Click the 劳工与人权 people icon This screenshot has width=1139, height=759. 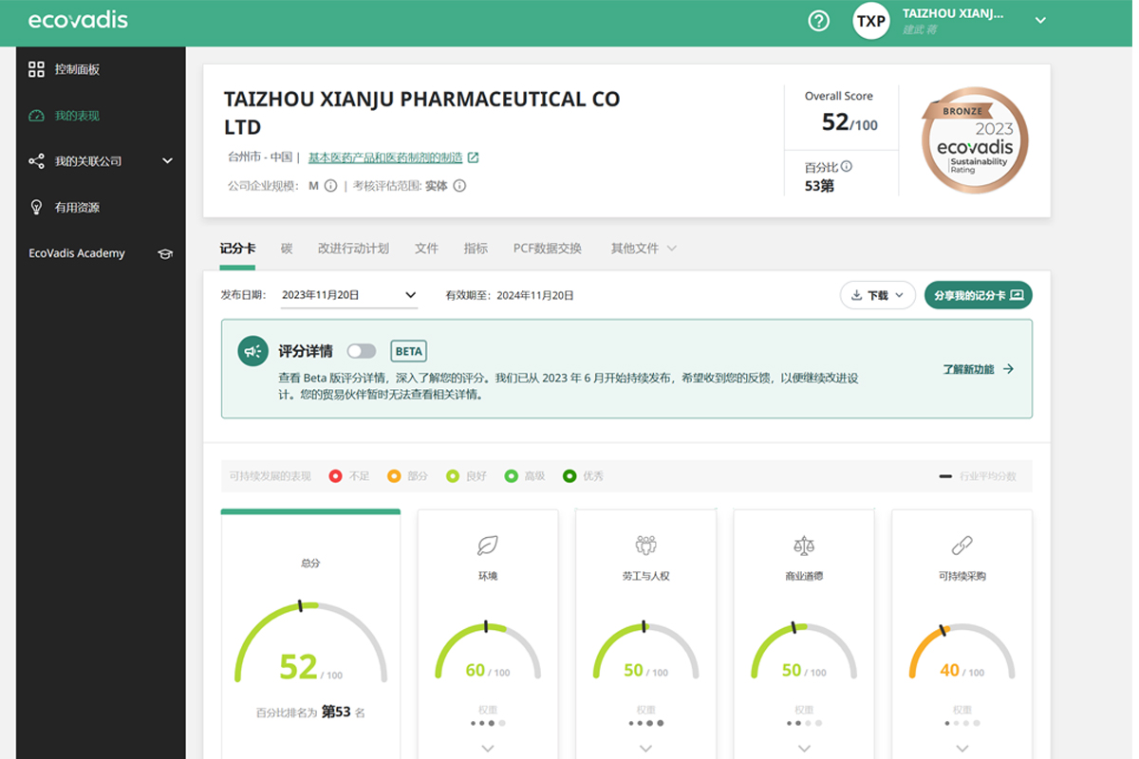pos(645,546)
